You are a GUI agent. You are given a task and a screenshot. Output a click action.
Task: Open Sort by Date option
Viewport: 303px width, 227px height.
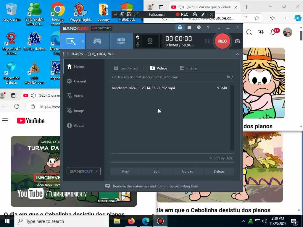tap(220, 158)
